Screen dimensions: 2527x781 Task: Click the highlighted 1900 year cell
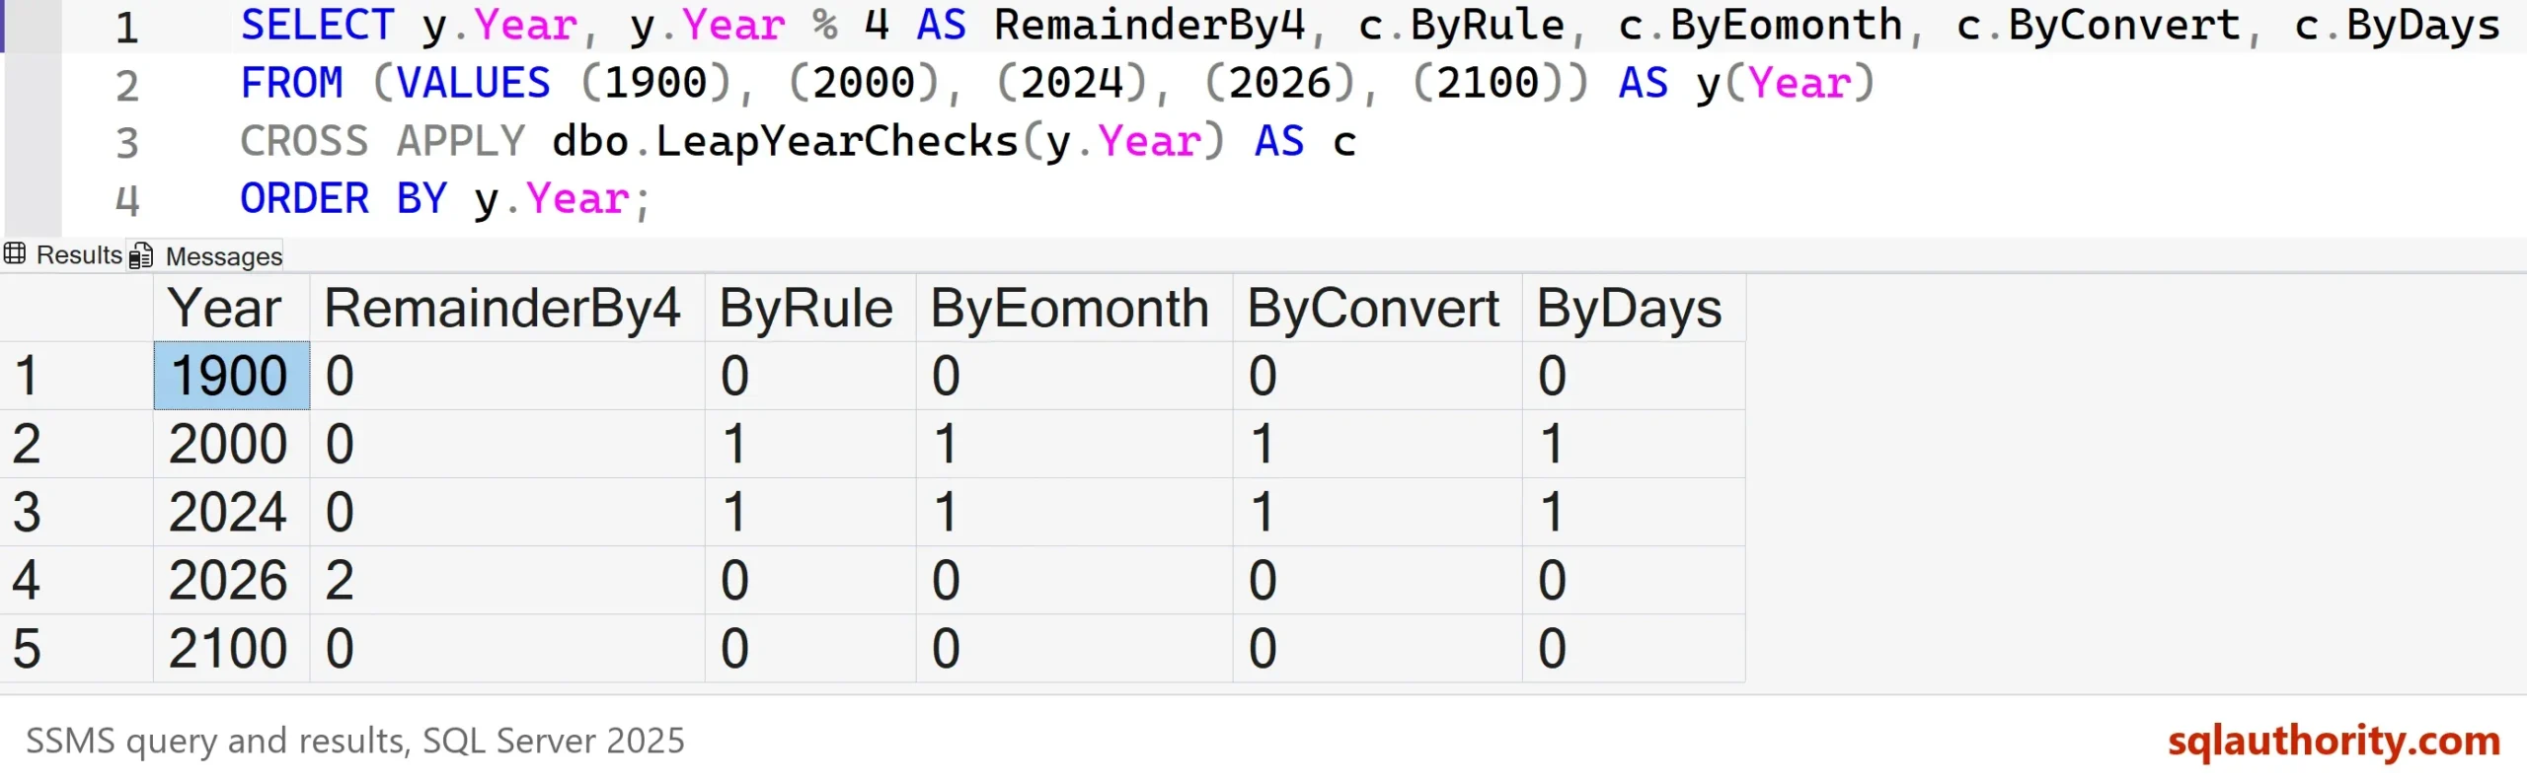232,376
